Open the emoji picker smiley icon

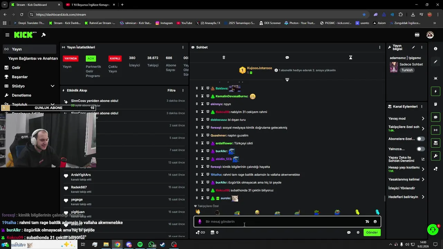[x=375, y=222]
